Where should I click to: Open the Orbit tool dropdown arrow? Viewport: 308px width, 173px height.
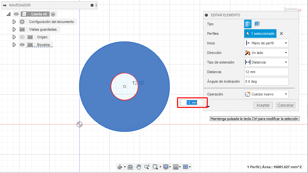coord(125,167)
